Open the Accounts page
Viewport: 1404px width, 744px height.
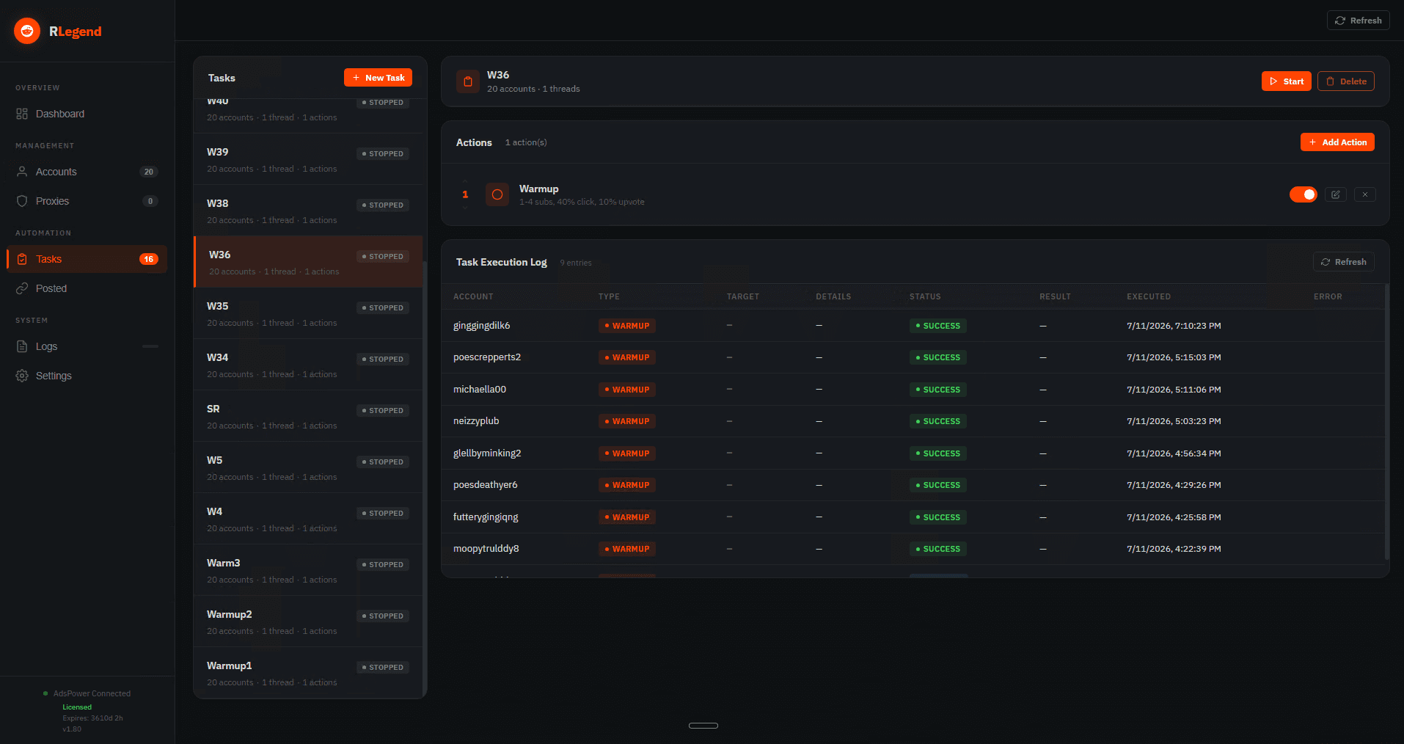point(87,172)
